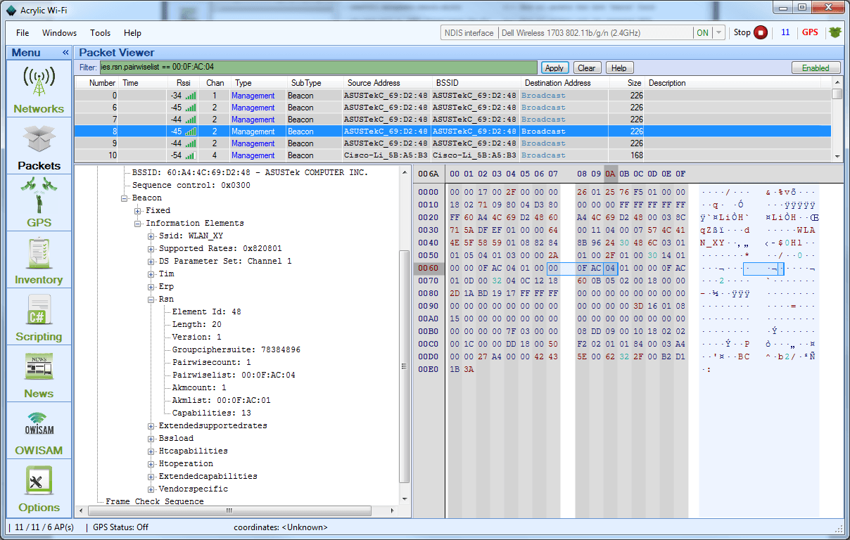Image resolution: width=850 pixels, height=540 pixels.
Task: Select Akmlist: 00:0F:AC:01 tree entry
Action: point(221,401)
